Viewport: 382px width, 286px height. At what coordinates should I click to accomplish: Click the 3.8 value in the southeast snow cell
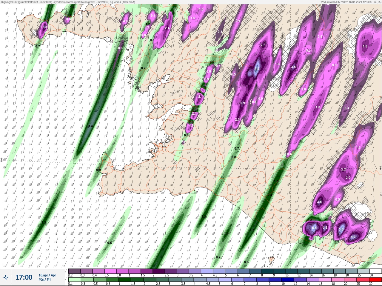[x=325, y=227]
